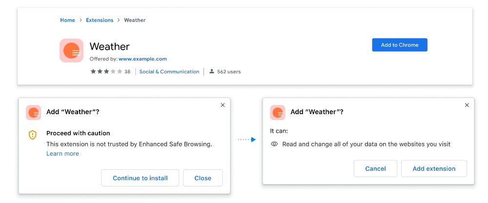Click the Add to Chrome button
The image size is (488, 203).
[399, 45]
